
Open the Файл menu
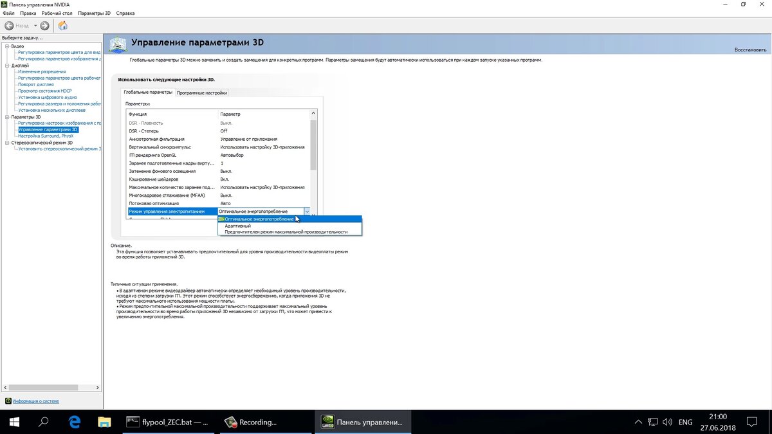tap(9, 13)
